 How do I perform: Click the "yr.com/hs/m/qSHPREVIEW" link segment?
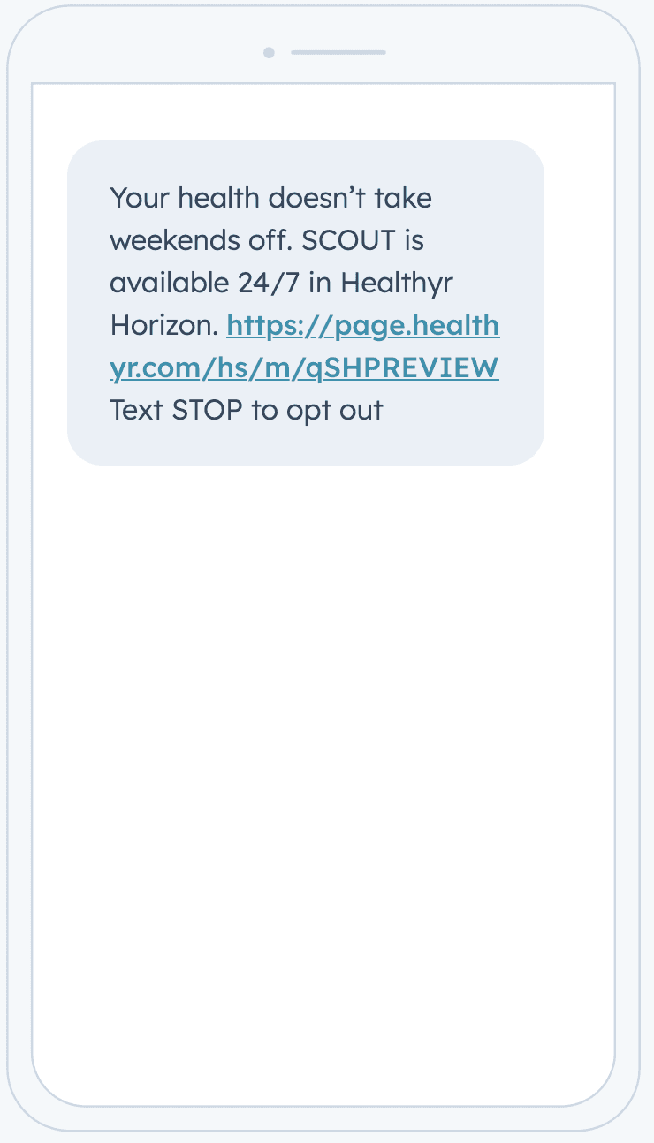pyautogui.click(x=304, y=368)
